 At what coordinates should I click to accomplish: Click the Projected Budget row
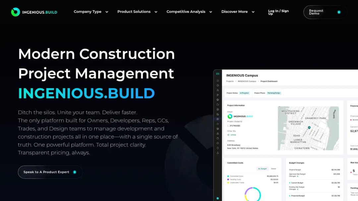click(x=314, y=196)
